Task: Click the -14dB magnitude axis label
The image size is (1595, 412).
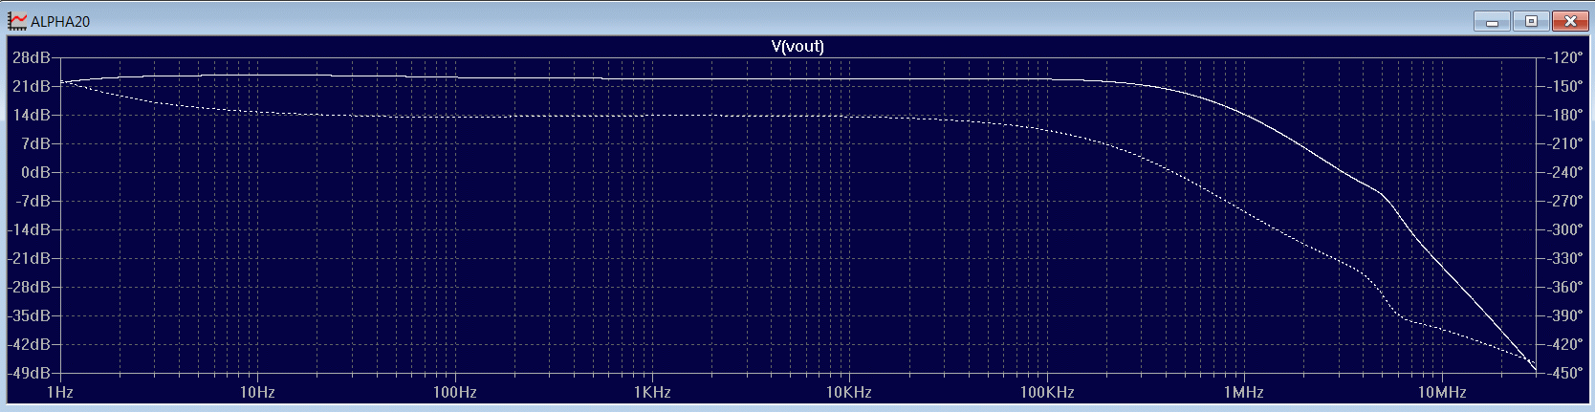Action: point(29,229)
